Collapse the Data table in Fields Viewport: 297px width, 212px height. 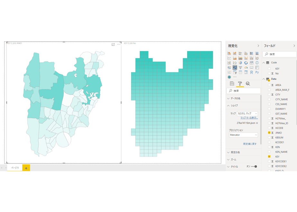pyautogui.click(x=264, y=79)
